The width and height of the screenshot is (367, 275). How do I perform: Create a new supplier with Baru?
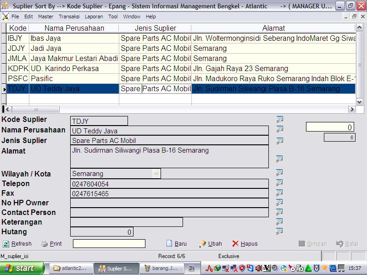tap(176, 244)
